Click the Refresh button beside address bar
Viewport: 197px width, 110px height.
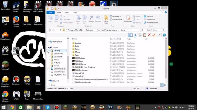point(142,30)
